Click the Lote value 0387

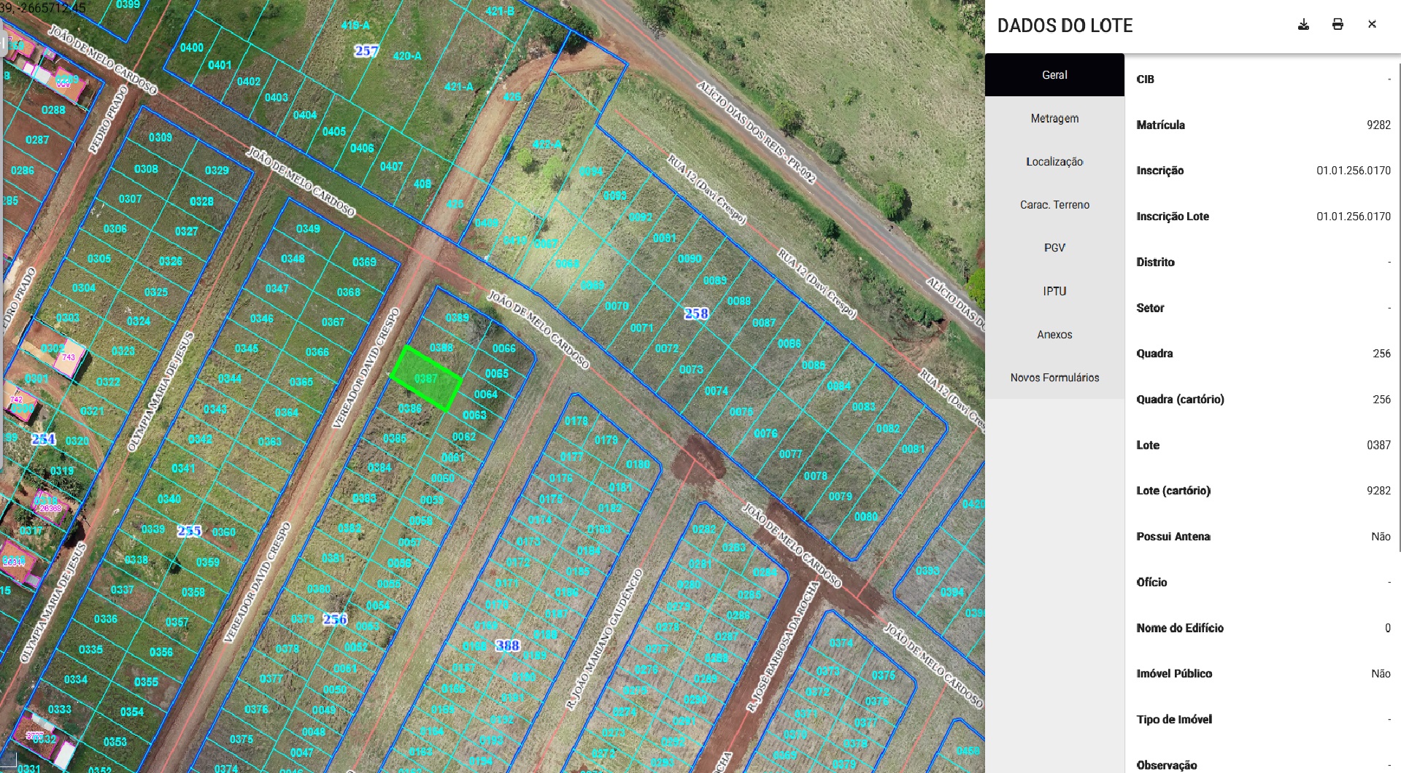click(1378, 445)
